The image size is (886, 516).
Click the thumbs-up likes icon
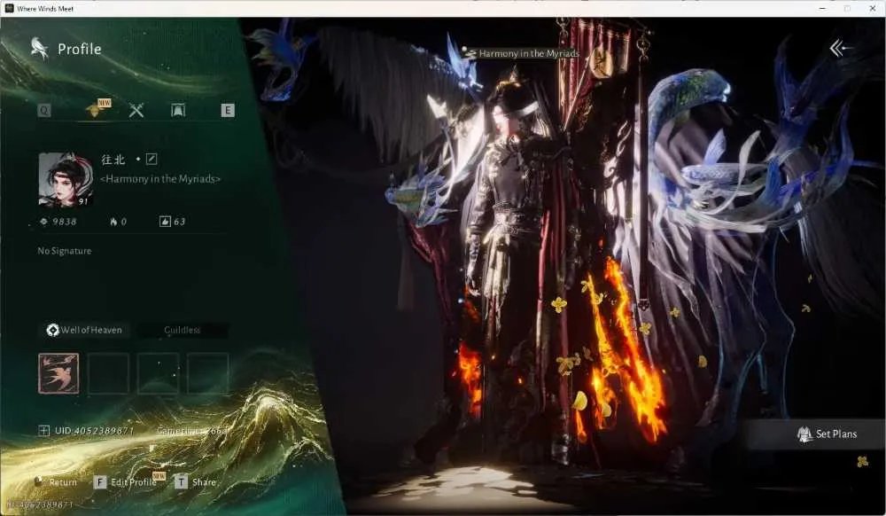(x=165, y=222)
